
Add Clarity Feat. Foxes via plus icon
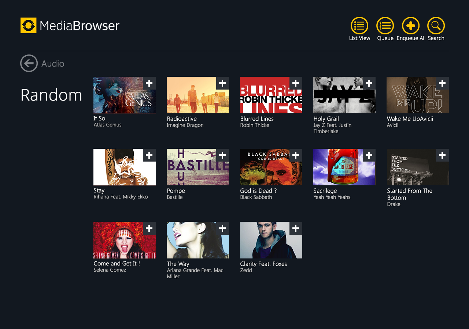tap(296, 228)
